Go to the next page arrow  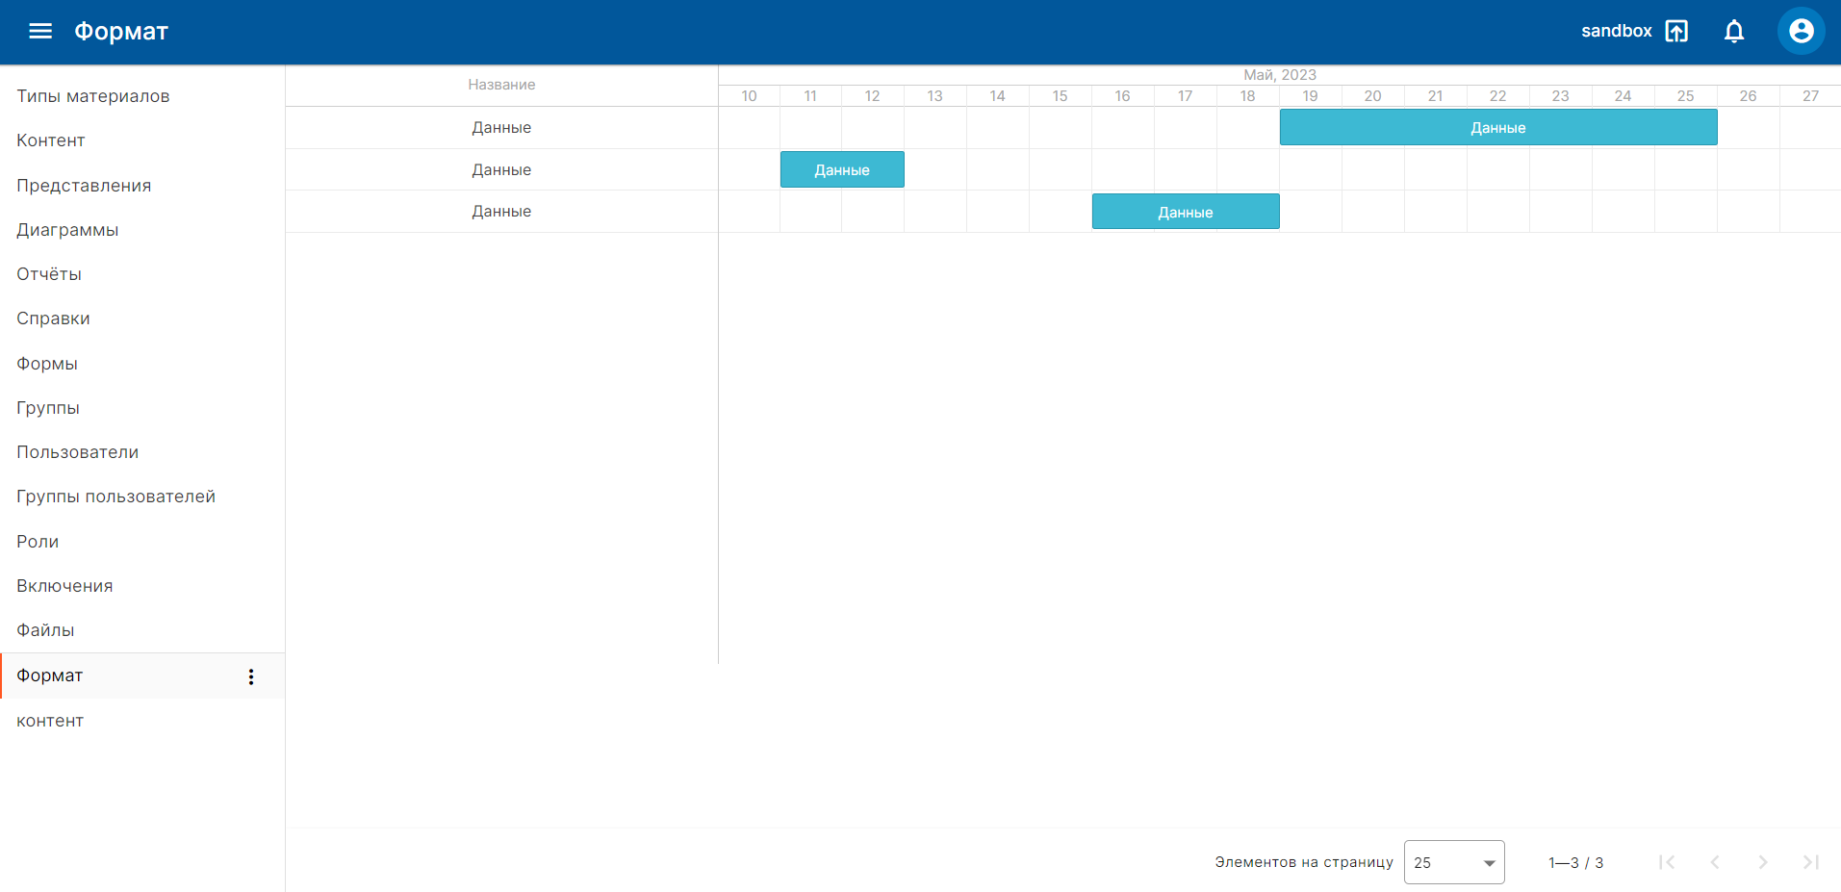coord(1763,862)
